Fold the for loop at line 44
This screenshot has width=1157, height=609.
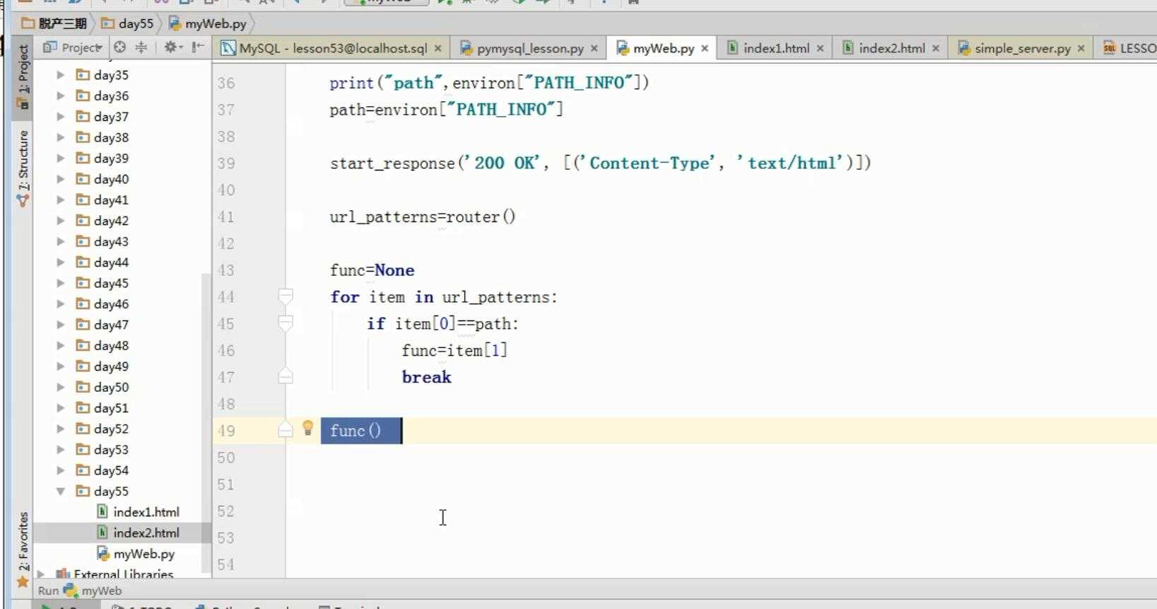286,296
